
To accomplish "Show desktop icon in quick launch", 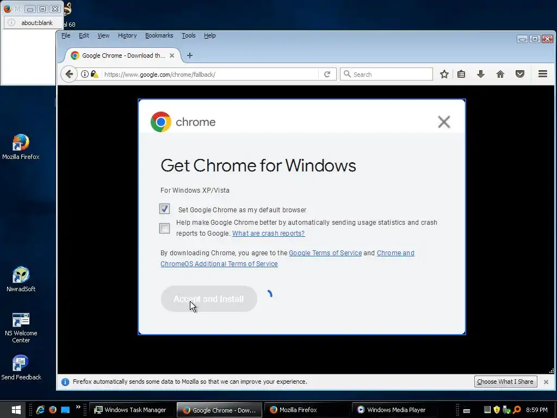I will click(x=65, y=410).
